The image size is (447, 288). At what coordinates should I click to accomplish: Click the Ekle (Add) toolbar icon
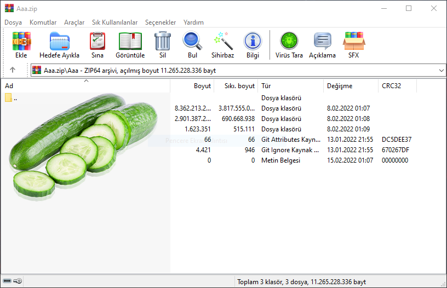(21, 42)
